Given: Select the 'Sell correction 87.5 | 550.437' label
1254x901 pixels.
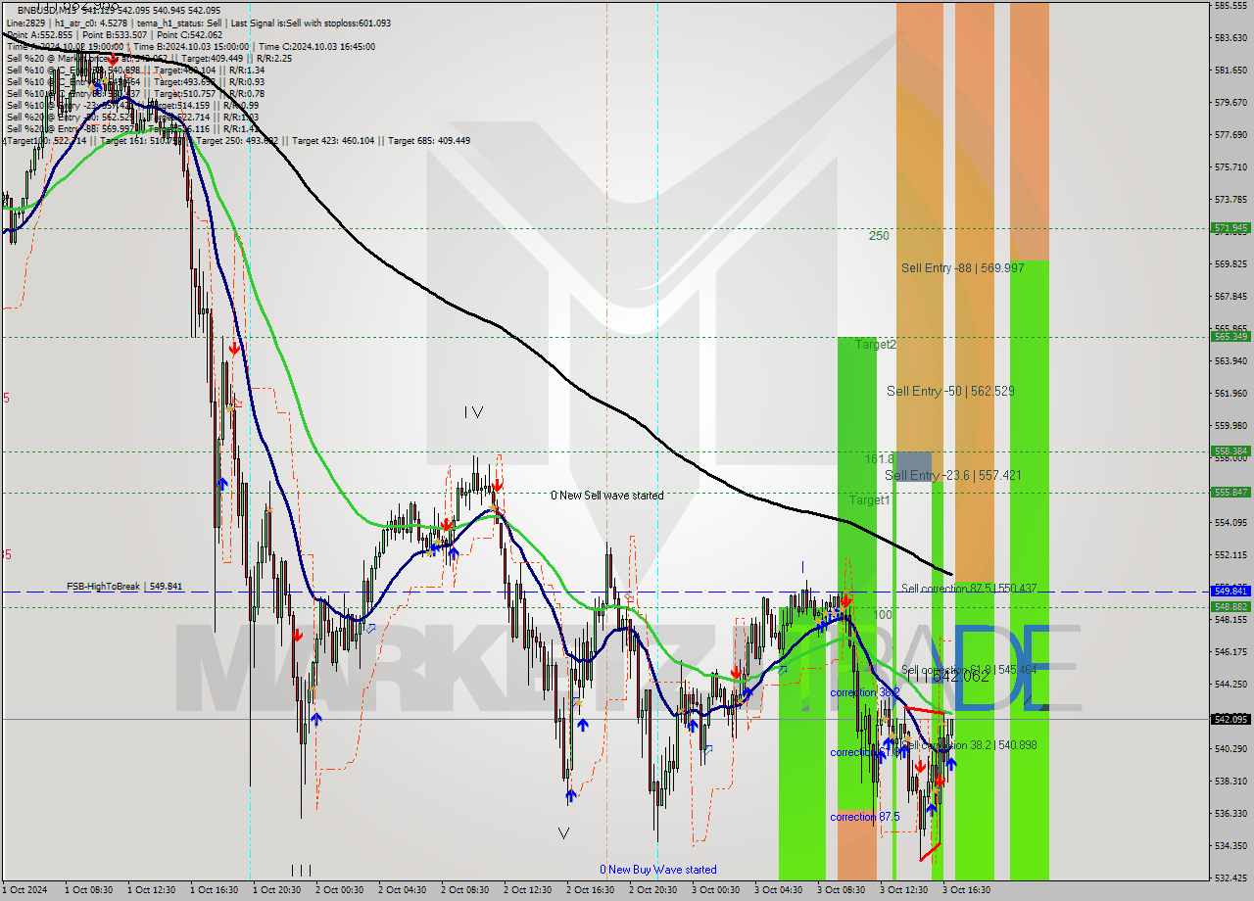Looking at the screenshot, I should pyautogui.click(x=969, y=589).
